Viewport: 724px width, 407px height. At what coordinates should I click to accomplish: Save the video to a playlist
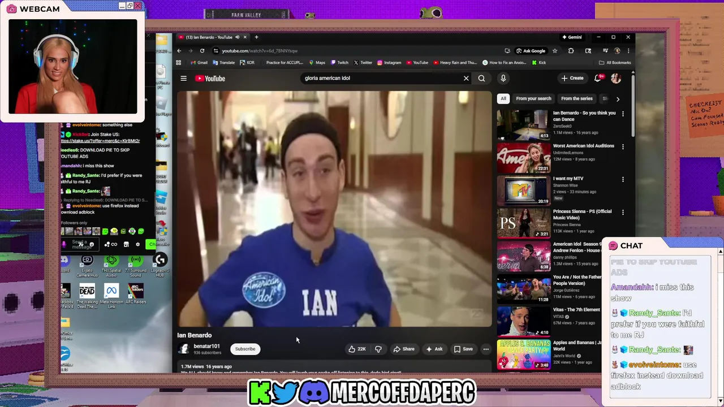click(463, 349)
